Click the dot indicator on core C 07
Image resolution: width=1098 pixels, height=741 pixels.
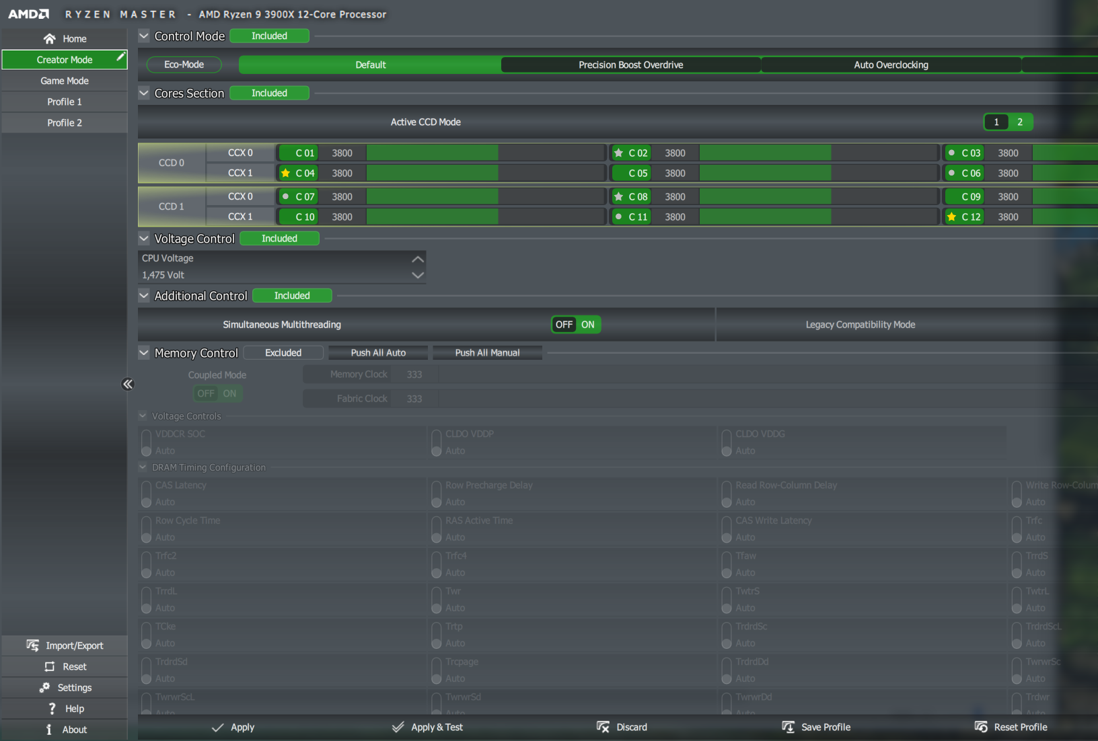285,196
